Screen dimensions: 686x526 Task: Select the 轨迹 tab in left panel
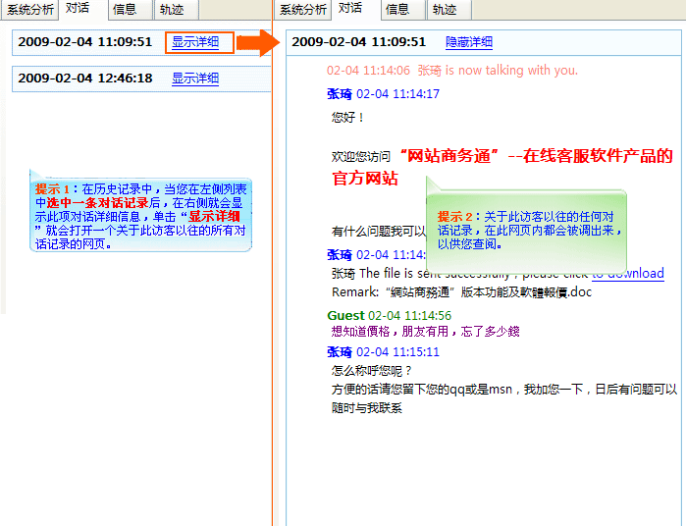click(x=171, y=10)
